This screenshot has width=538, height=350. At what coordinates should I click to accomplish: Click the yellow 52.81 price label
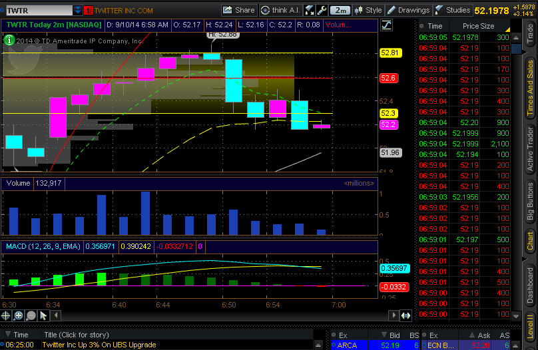click(390, 53)
